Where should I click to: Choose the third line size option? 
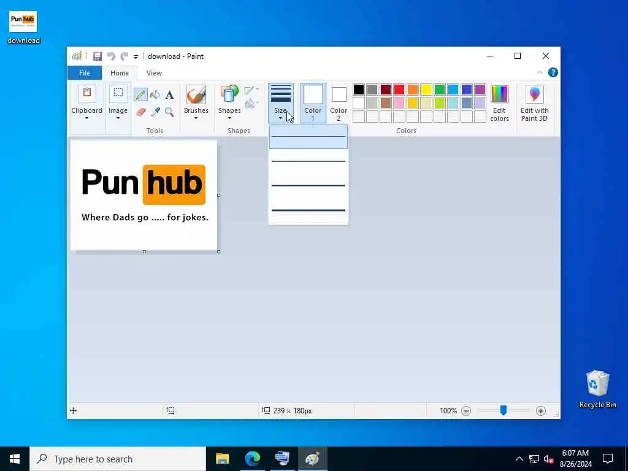(308, 185)
